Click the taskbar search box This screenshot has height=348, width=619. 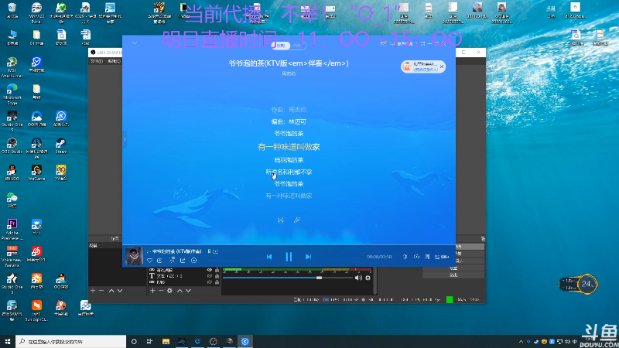(x=71, y=341)
